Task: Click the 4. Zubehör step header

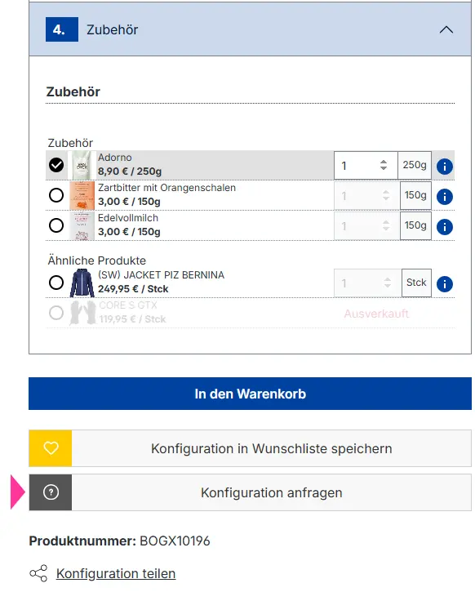Action: click(250, 29)
